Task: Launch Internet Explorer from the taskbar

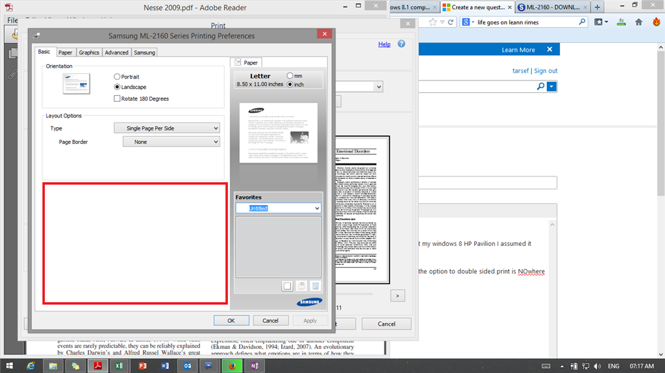Action: pyautogui.click(x=31, y=366)
